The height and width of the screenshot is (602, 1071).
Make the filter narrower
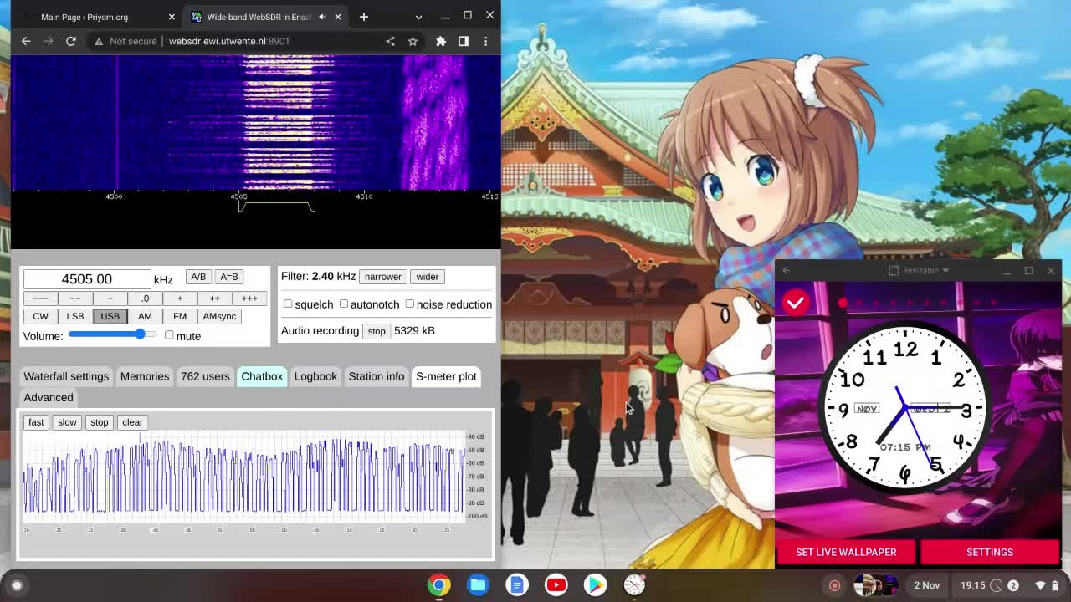382,277
